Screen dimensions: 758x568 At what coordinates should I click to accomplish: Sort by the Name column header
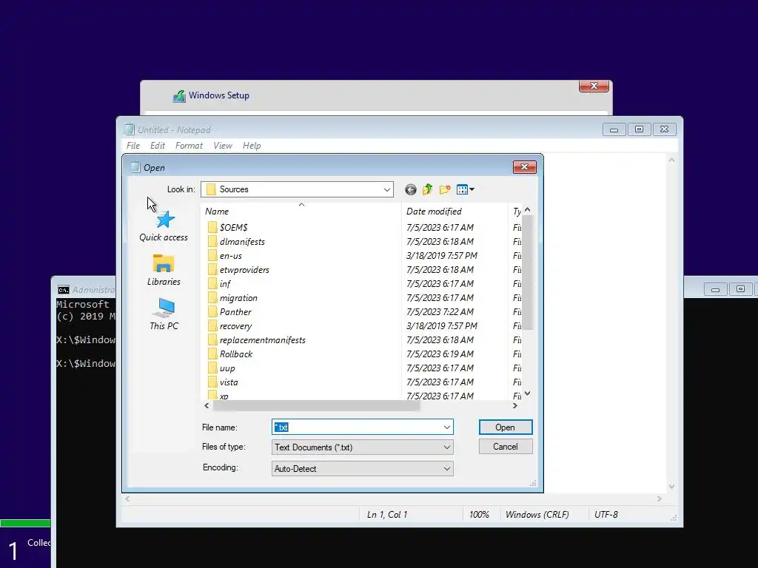(x=301, y=211)
